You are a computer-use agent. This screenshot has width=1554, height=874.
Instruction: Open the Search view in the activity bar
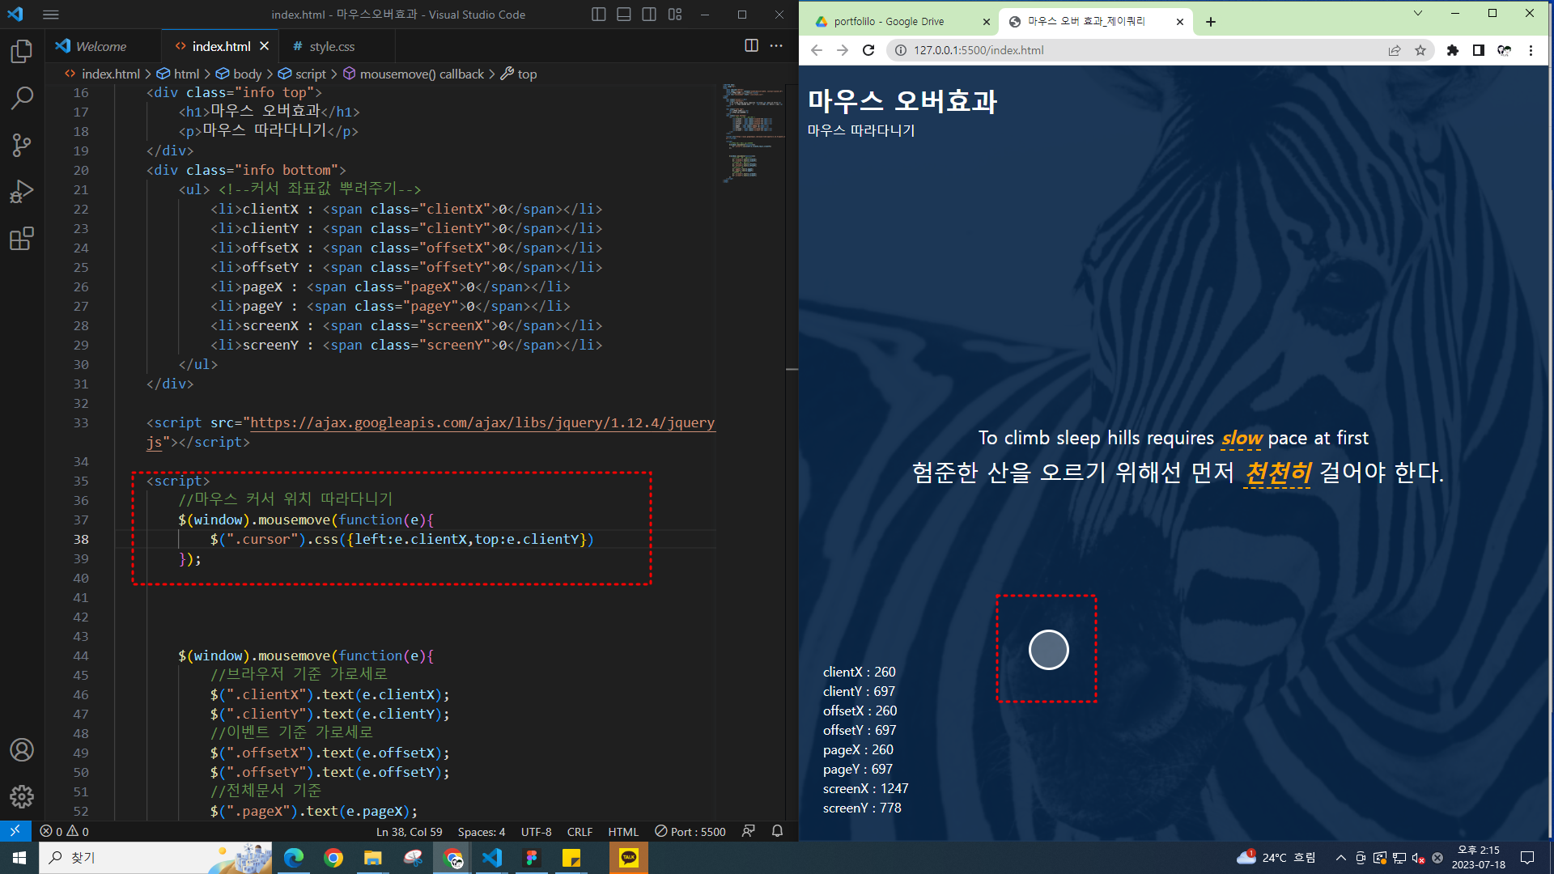point(22,99)
